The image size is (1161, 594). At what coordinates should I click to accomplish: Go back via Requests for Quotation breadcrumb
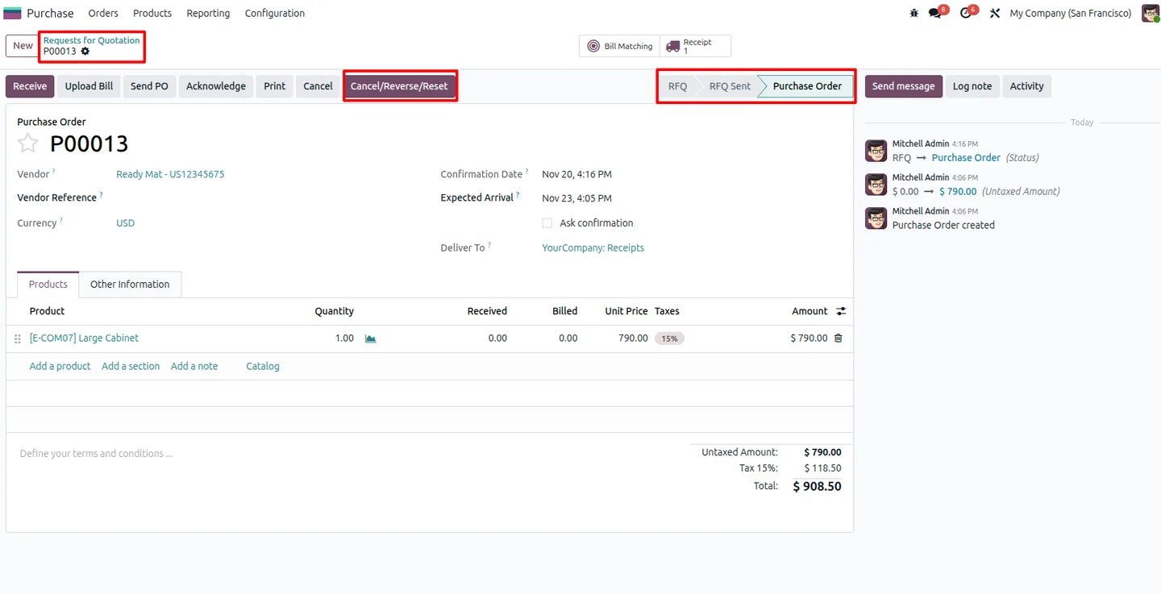tap(91, 40)
